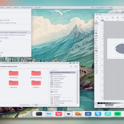The image size is (124, 124).
Task: Click the Break path at nodes button
Action: [x=117, y=18]
